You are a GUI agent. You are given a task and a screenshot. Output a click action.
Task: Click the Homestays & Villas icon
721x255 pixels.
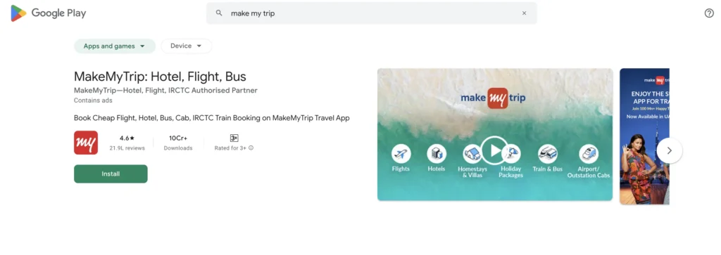pyautogui.click(x=472, y=154)
